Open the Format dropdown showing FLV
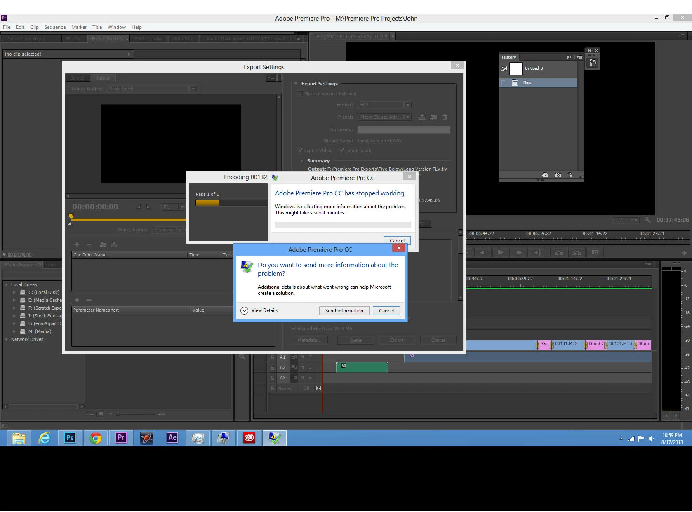The image size is (692, 512). (384, 105)
